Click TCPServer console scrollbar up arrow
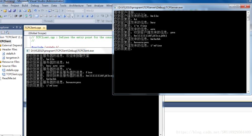The height and width of the screenshot is (136, 252). click(248, 12)
